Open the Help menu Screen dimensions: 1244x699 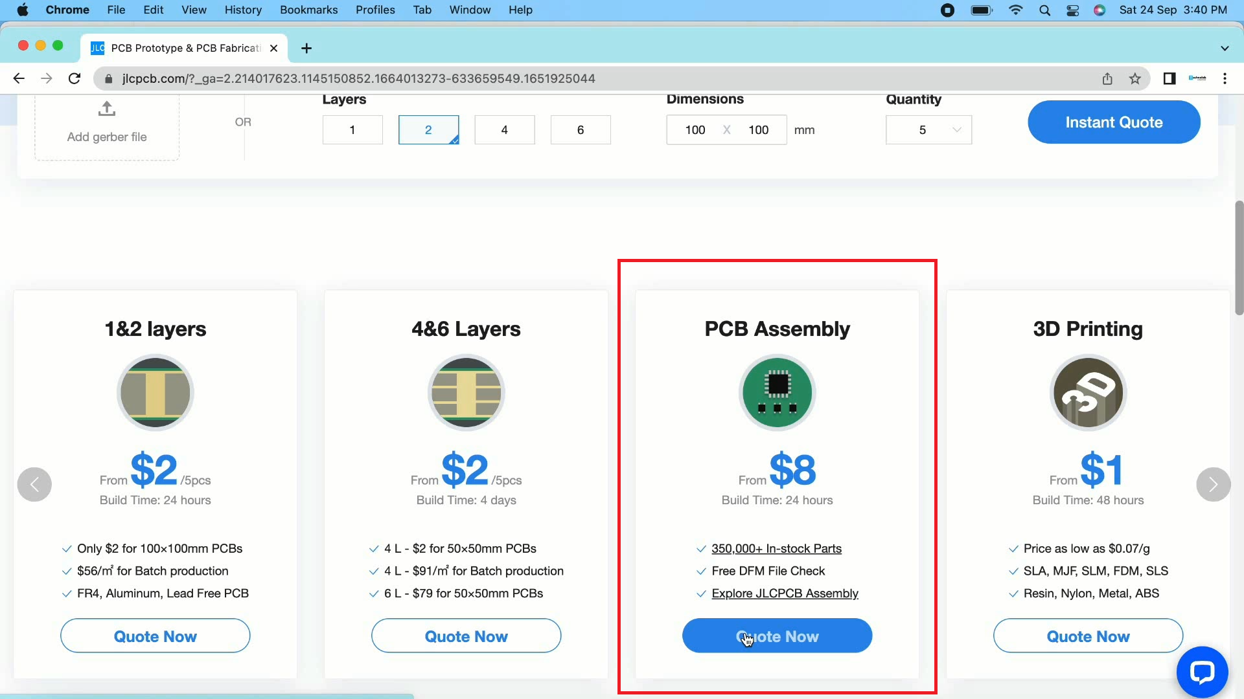(x=520, y=10)
